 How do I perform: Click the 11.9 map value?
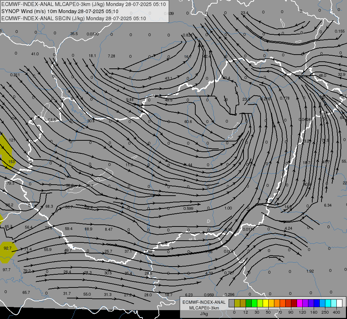tap(129, 165)
